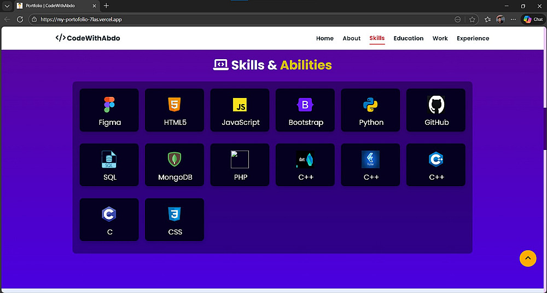Click the MongoDB leaf icon
This screenshot has width=547, height=293.
pyautogui.click(x=174, y=159)
